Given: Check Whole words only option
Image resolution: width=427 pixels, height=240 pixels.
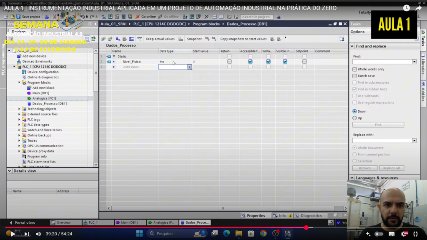Looking at the screenshot, I should coord(354,69).
